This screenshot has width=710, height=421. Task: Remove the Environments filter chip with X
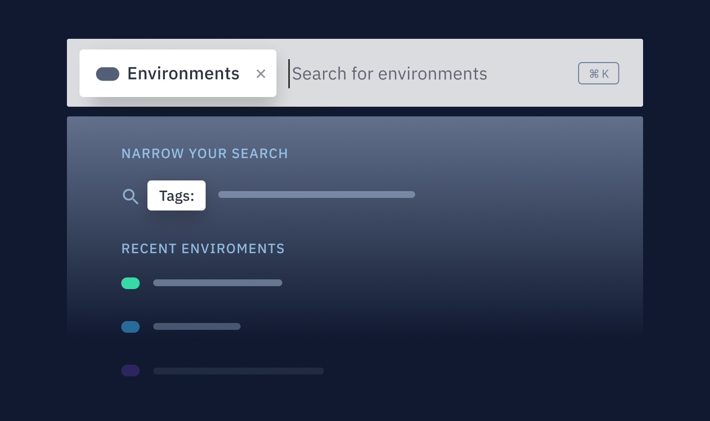[261, 74]
